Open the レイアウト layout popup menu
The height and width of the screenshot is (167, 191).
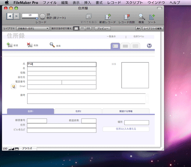(x=33, y=29)
